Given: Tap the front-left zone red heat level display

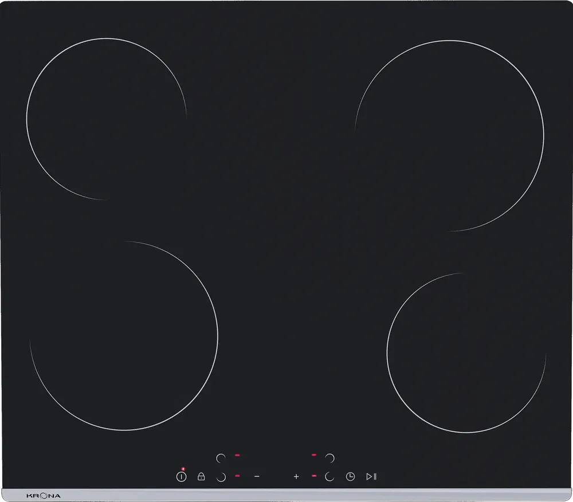Looking at the screenshot, I should (x=237, y=476).
